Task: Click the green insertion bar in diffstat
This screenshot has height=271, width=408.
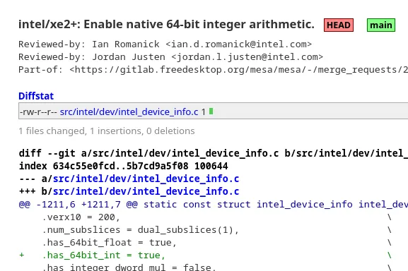Action: (x=211, y=112)
